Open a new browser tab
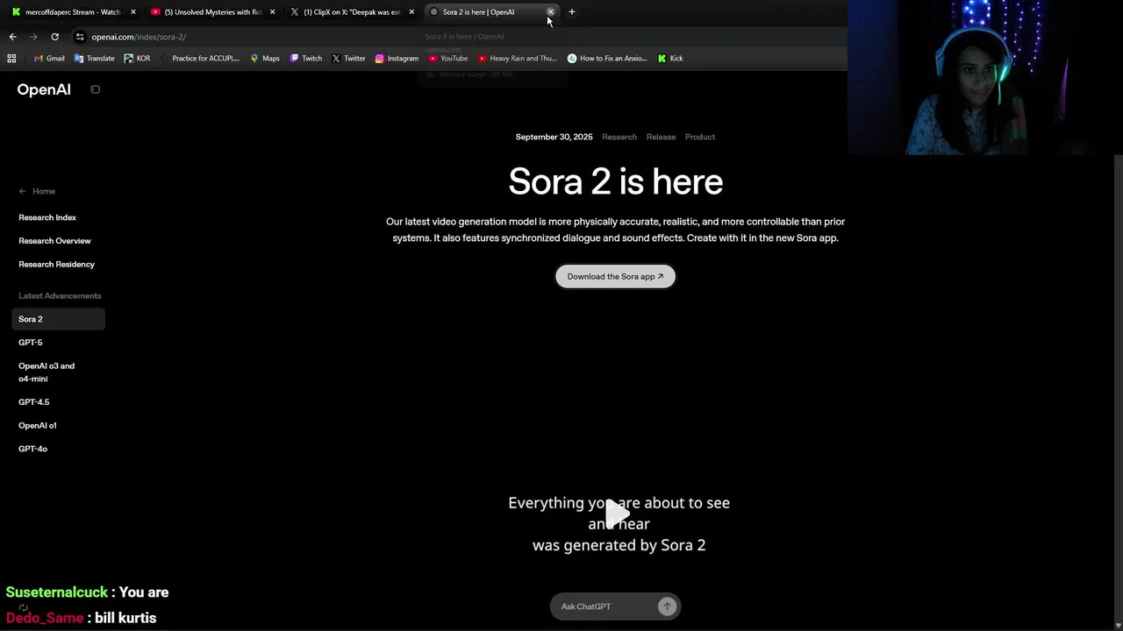 [x=571, y=12]
